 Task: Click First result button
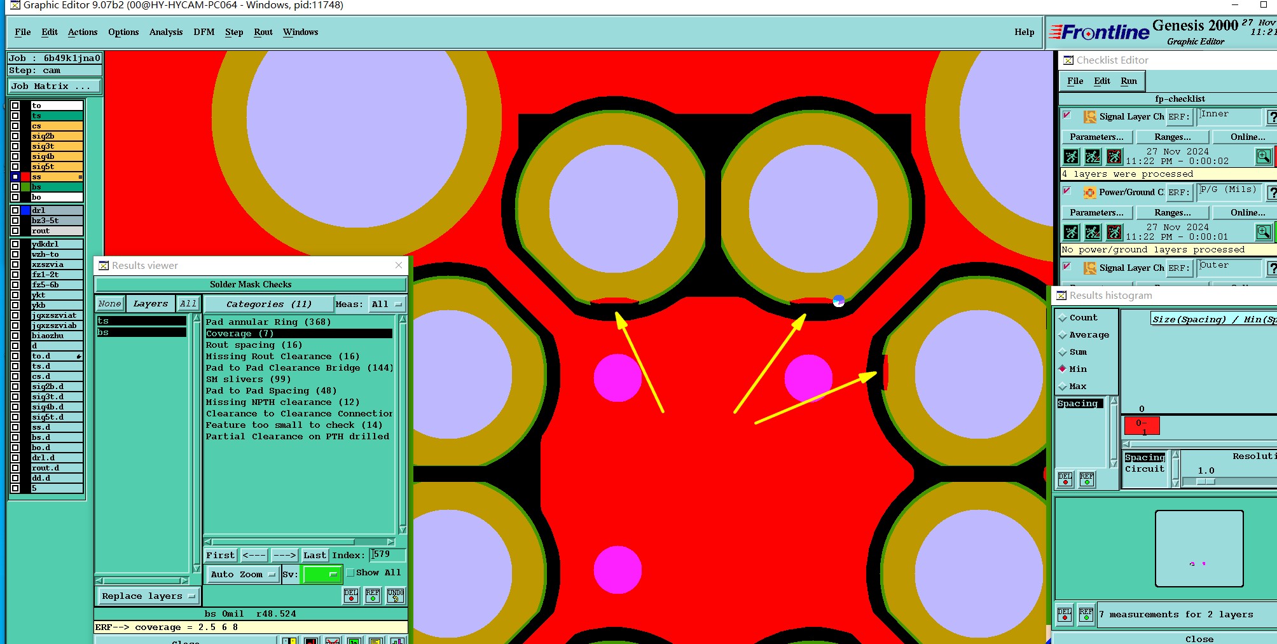[x=221, y=556]
